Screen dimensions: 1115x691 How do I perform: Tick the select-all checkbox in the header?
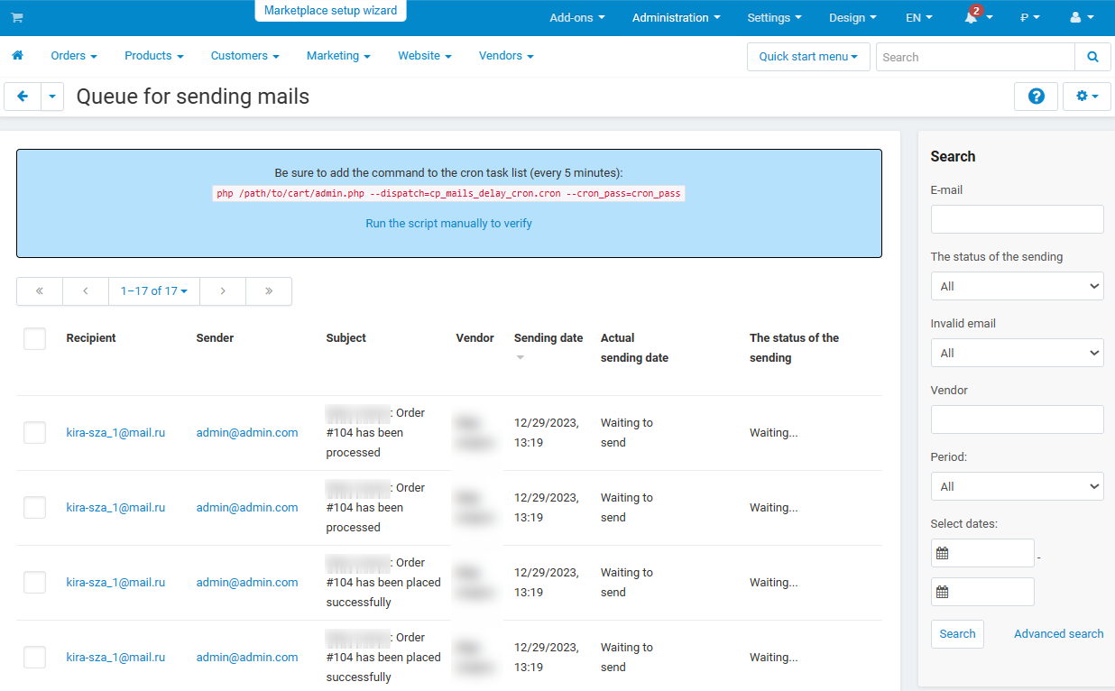click(34, 338)
